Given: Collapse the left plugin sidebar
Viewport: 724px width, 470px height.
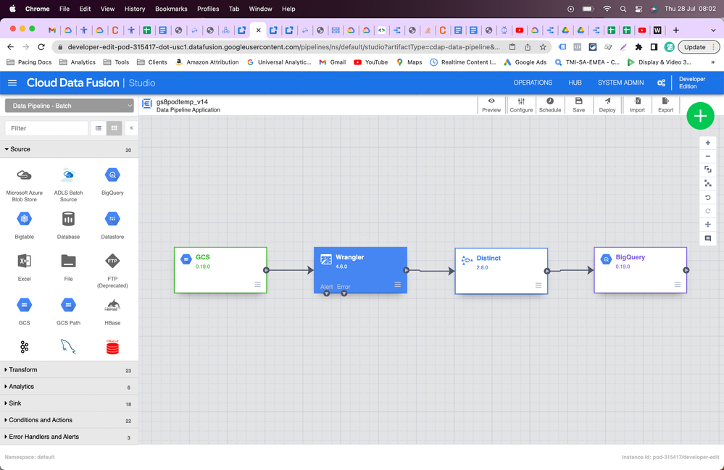Looking at the screenshot, I should pyautogui.click(x=131, y=128).
